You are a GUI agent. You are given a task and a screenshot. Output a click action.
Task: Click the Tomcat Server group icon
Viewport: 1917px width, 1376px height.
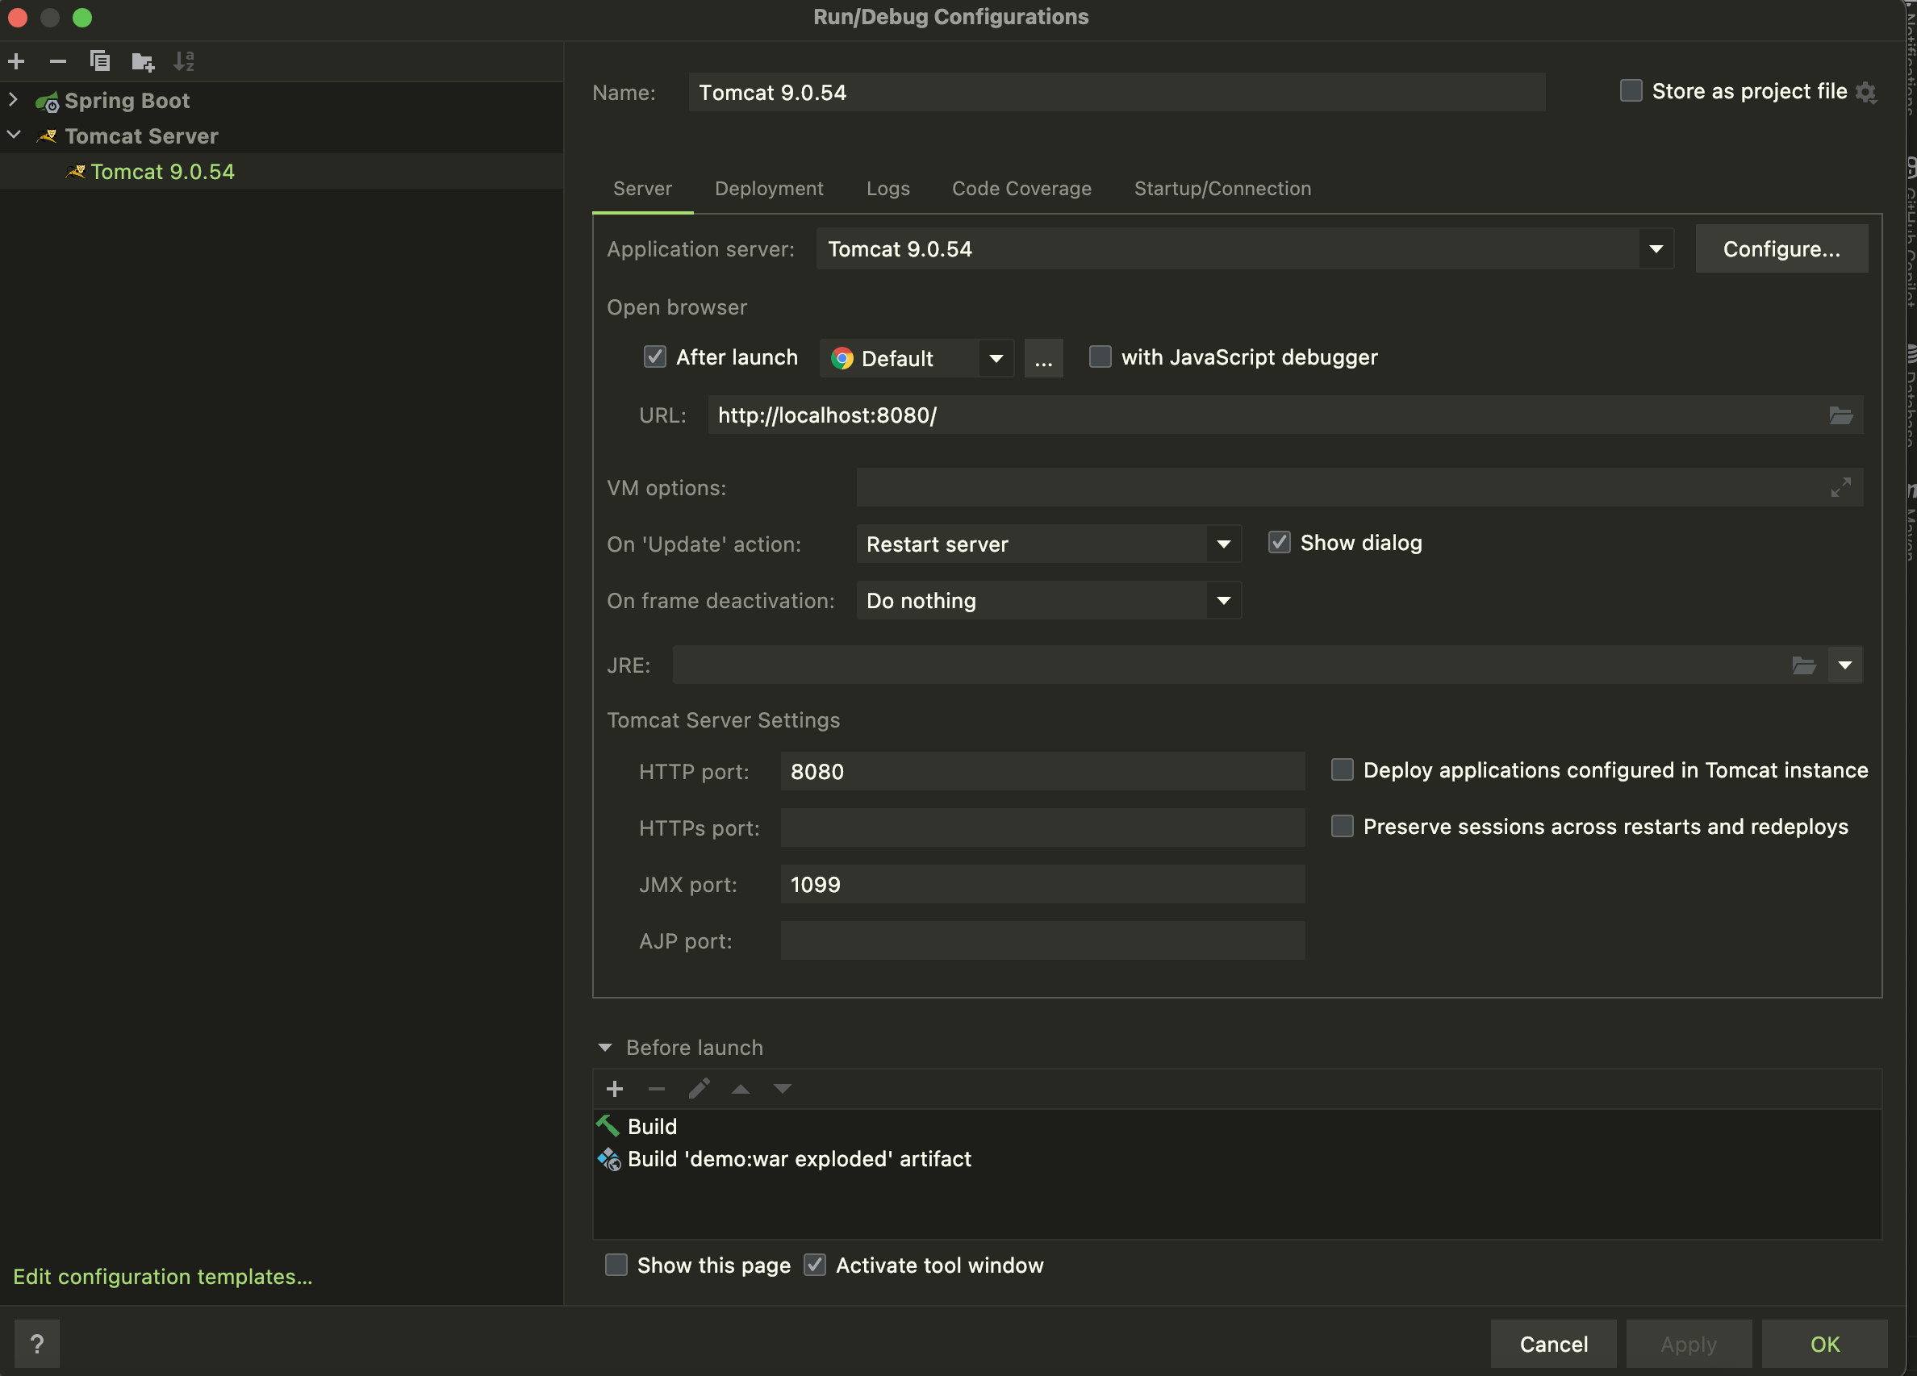[48, 136]
